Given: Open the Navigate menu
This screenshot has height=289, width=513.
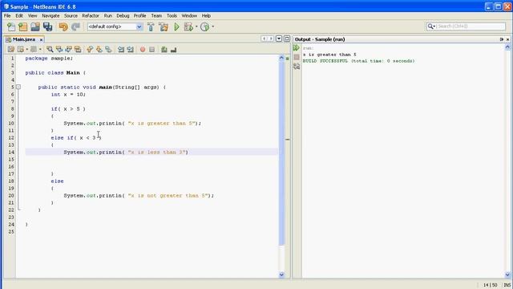Looking at the screenshot, I should coord(50,16).
